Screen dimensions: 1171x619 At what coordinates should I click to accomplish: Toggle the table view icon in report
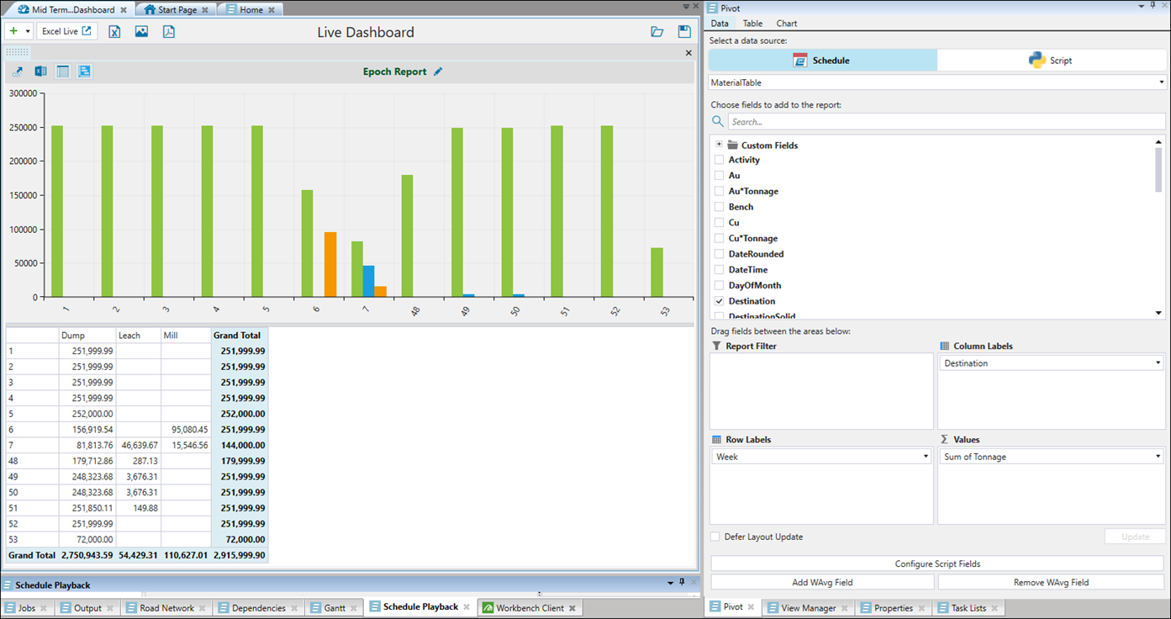63,71
